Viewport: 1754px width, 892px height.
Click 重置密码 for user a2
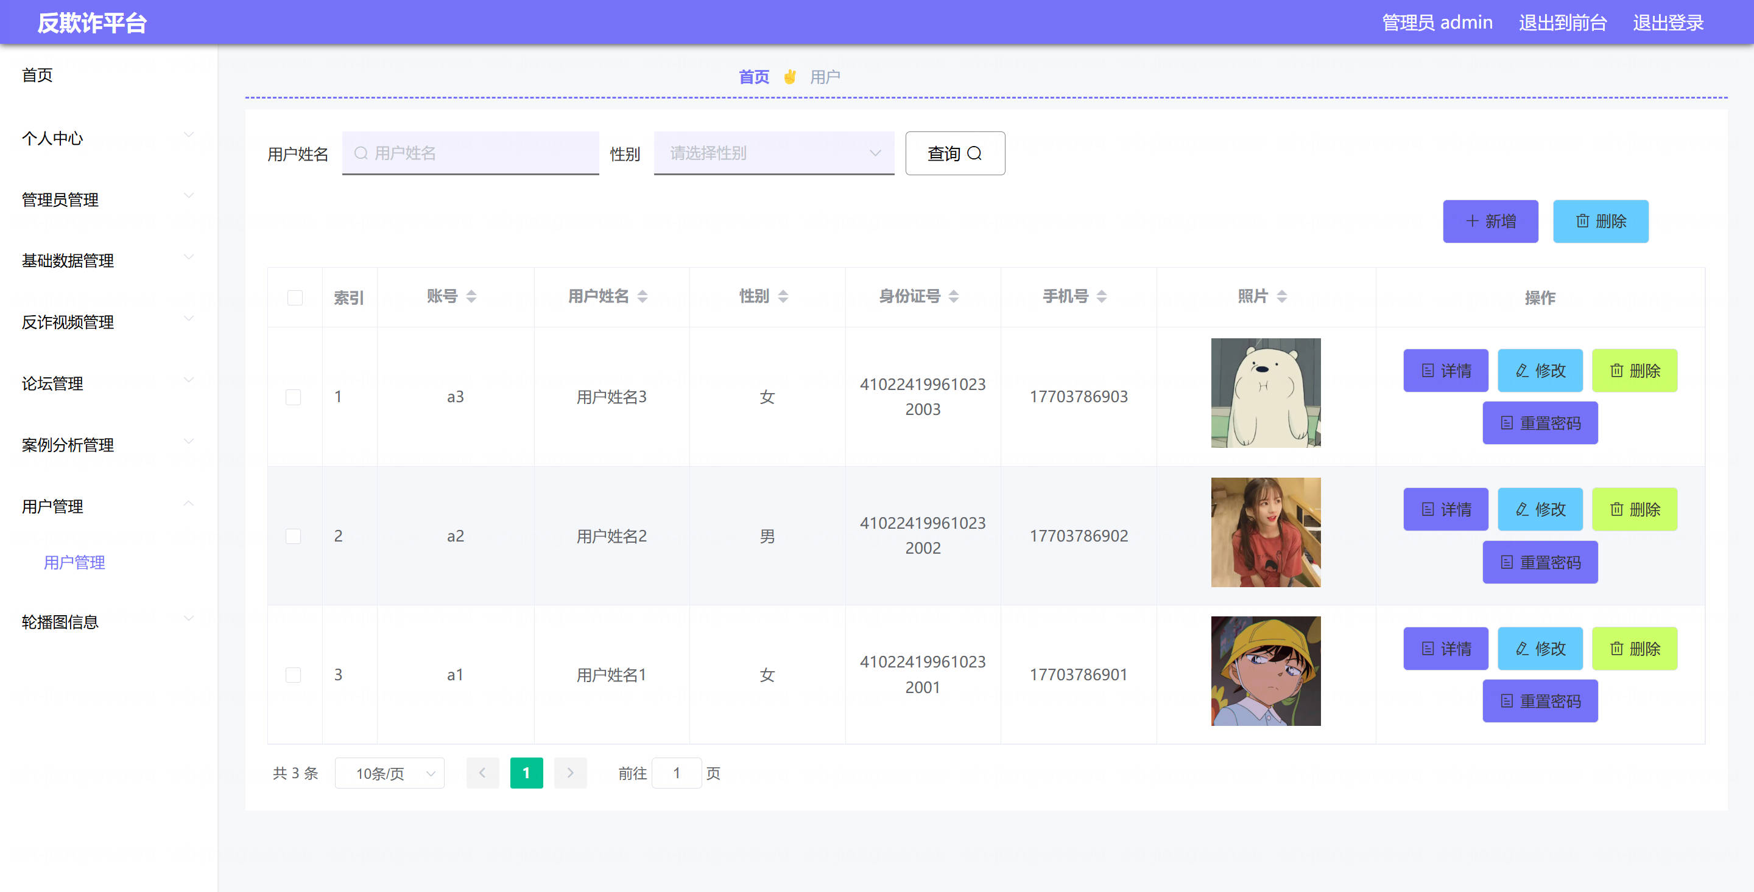coord(1540,562)
